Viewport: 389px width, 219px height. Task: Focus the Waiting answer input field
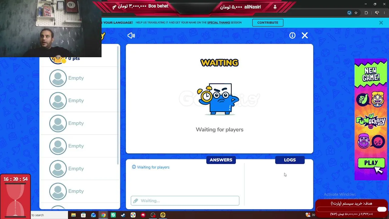(185, 201)
